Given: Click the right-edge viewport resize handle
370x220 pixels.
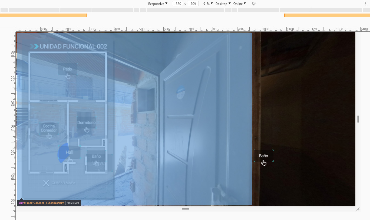Looking at the screenshot, I should click(358, 119).
